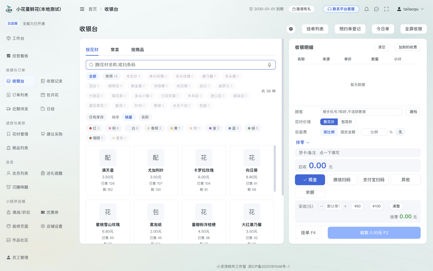Click the help question mark icon
This screenshot has height=271, width=433.
click(x=291, y=29)
